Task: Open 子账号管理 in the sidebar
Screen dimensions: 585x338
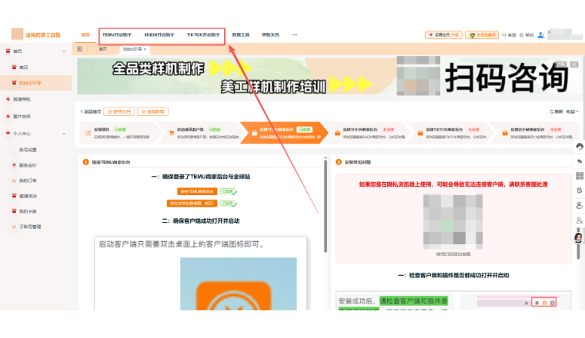Action: tap(30, 227)
